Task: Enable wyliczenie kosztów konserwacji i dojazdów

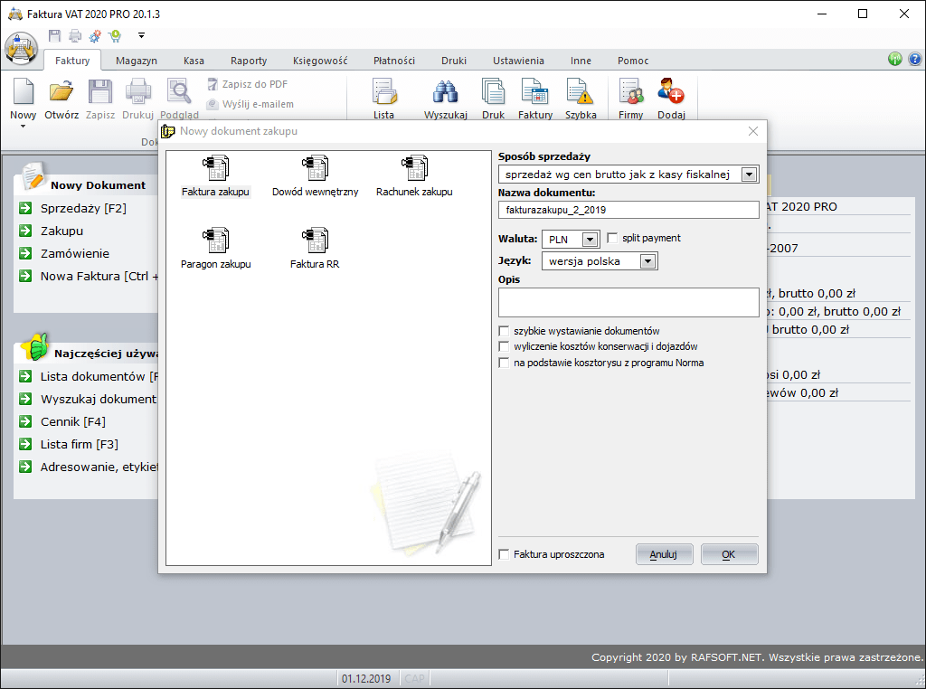Action: pyautogui.click(x=505, y=347)
